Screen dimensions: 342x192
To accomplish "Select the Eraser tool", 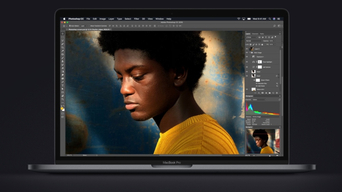I will [63, 68].
